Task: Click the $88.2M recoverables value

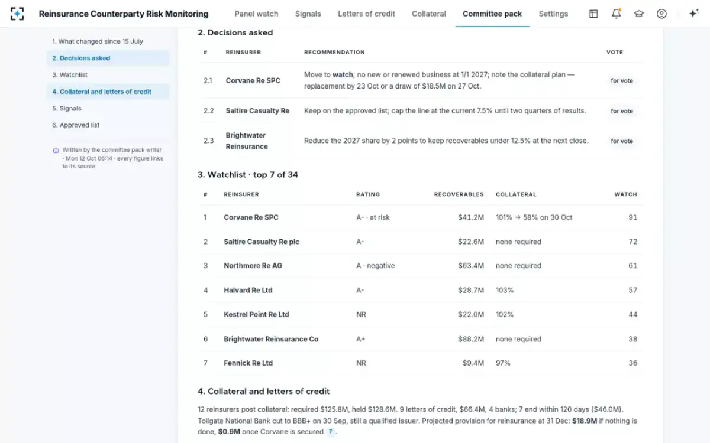Action: (471, 339)
